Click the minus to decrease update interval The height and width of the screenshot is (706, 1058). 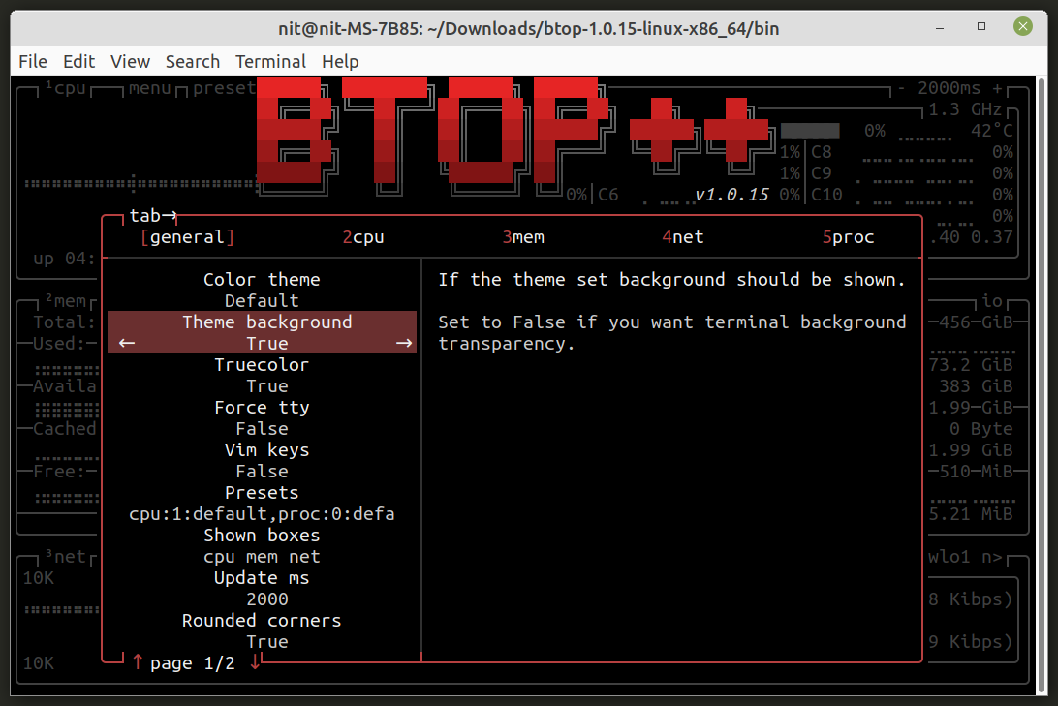click(x=901, y=88)
